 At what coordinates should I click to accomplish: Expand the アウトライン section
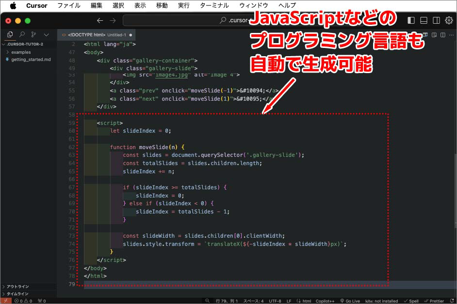click(17, 286)
